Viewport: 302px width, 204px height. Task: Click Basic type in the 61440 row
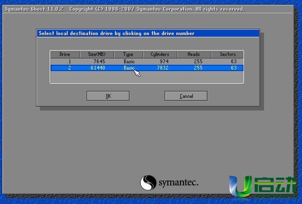(x=129, y=68)
